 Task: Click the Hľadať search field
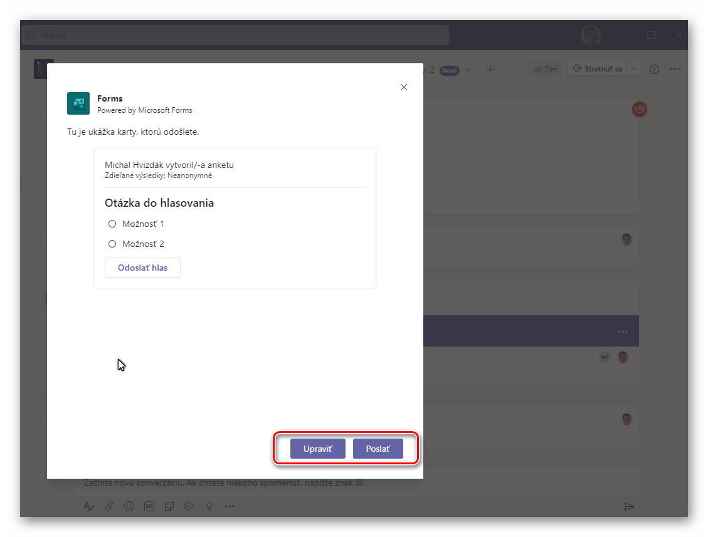click(235, 35)
